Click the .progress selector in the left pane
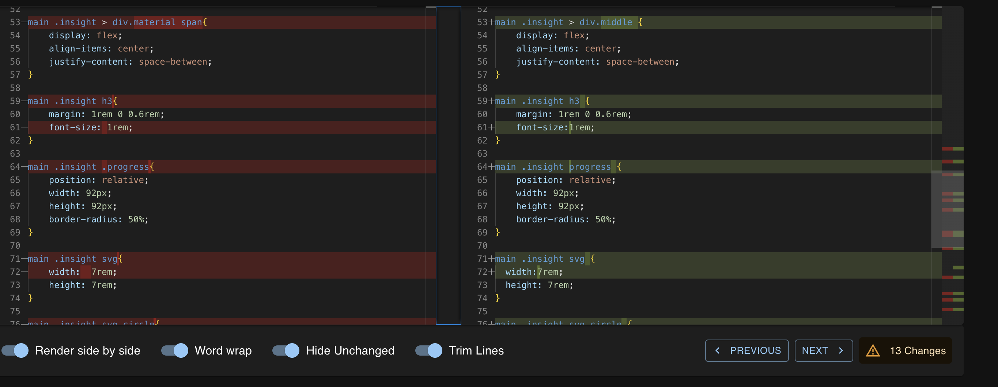This screenshot has width=998, height=387. pos(125,167)
